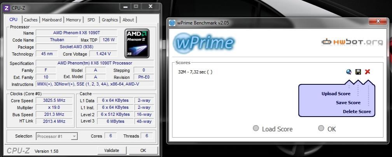
Task: Click the Bus Speed value '201.3 MHz'
Action: [54, 115]
